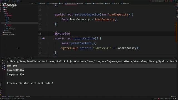The height and width of the screenshot is (100, 178).
Task: Start debugging with top toolbar bug icon
Action: (166, 1)
